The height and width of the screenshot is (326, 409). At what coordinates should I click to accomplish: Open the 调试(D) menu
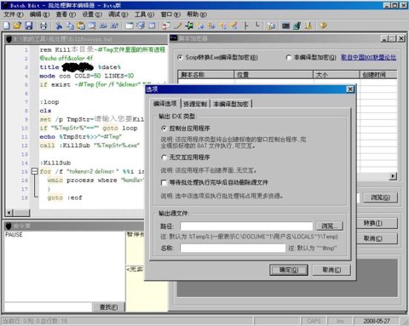point(118,14)
